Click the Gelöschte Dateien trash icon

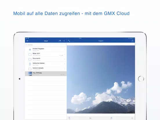pyautogui.click(x=30, y=64)
